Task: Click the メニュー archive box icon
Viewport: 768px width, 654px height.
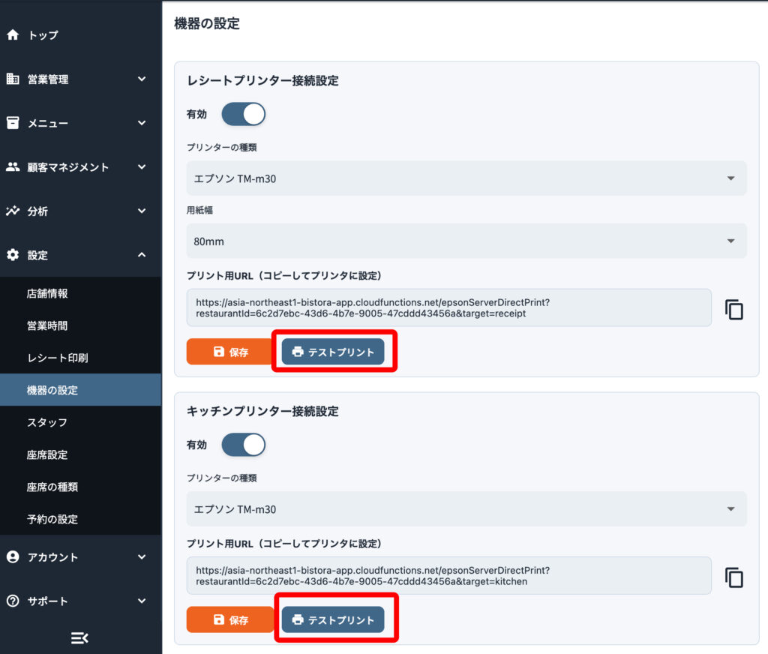Action: click(13, 123)
